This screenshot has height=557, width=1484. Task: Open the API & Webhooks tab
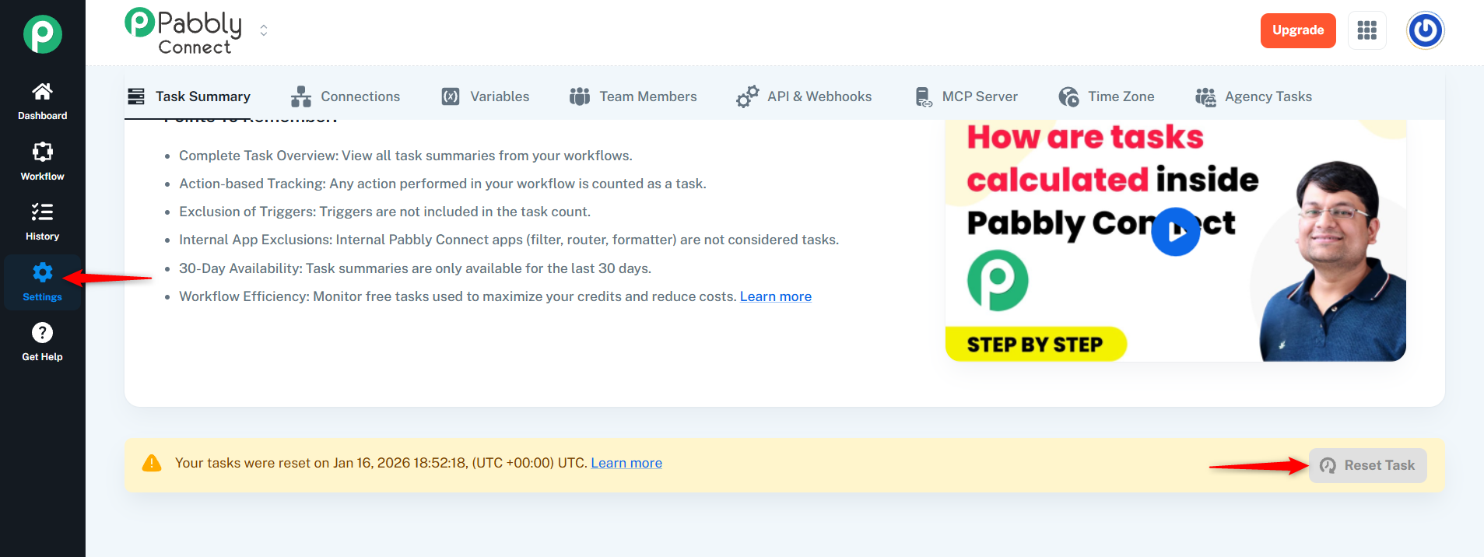point(804,96)
